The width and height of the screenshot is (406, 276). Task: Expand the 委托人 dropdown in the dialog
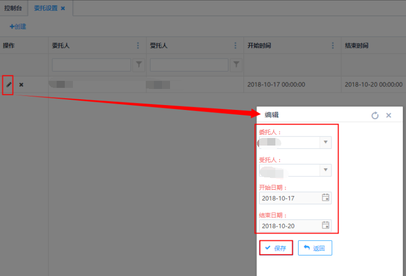tap(325, 142)
